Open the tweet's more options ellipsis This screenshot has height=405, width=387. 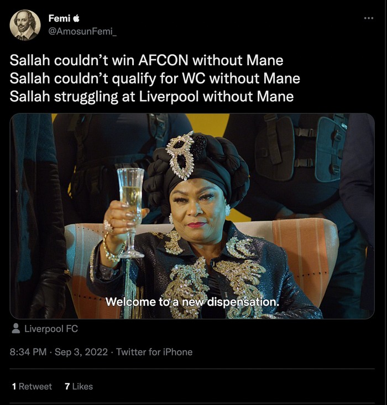[369, 18]
